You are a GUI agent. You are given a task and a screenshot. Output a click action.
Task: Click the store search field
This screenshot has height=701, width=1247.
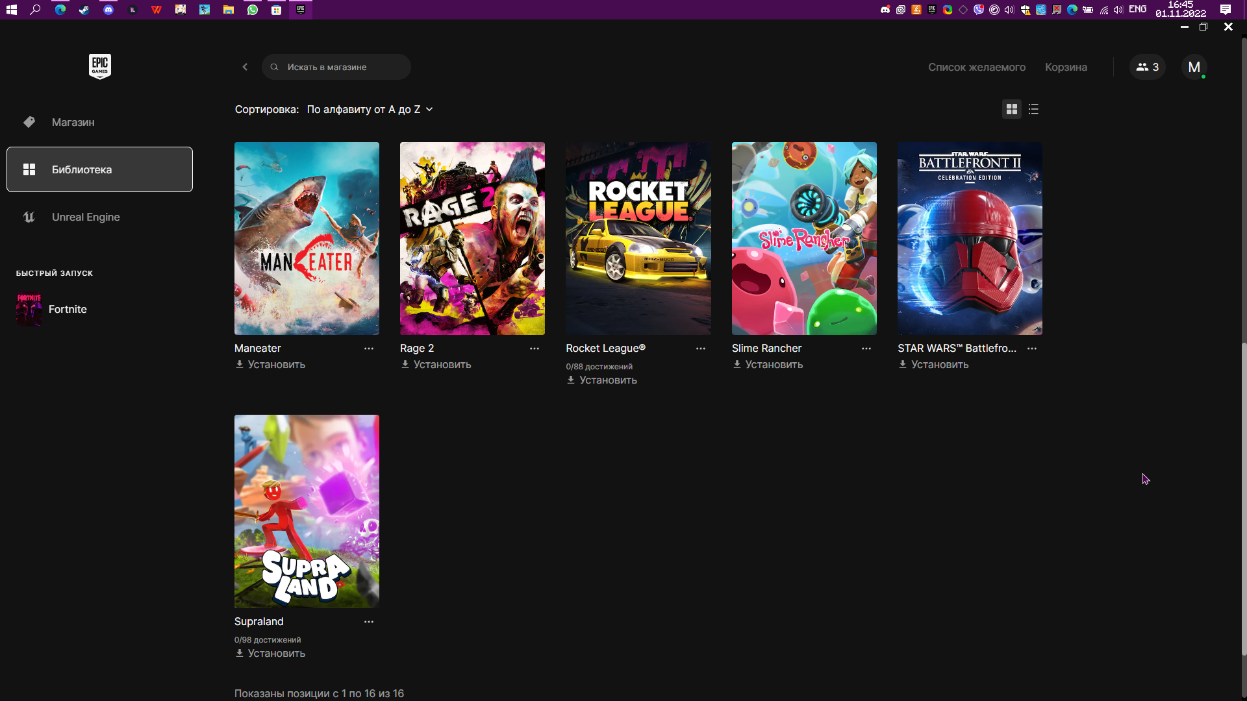pos(336,67)
